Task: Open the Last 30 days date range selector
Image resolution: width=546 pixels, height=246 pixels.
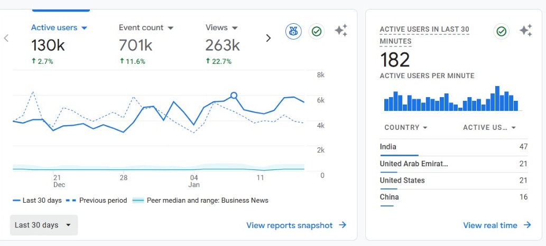Action: pos(43,225)
